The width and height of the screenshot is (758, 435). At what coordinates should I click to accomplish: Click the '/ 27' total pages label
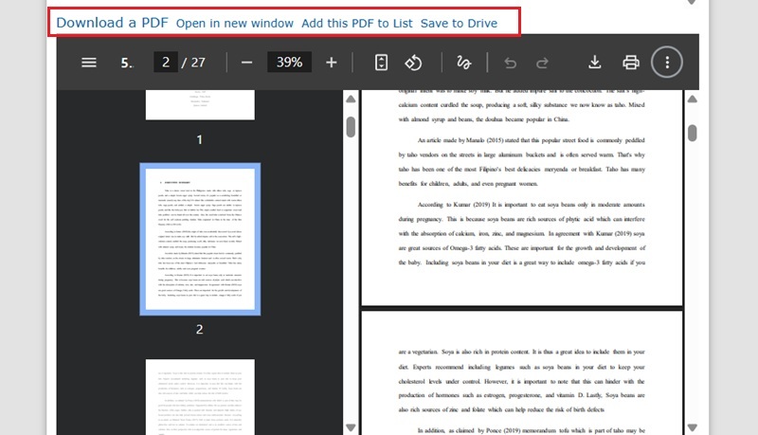193,63
